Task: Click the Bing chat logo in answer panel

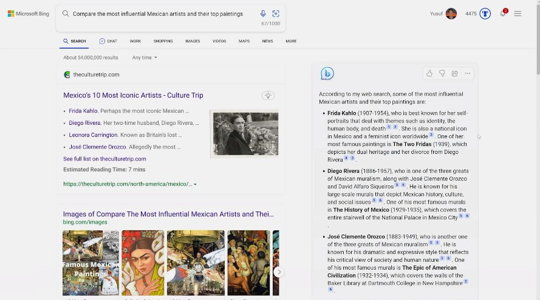Action: (327, 73)
